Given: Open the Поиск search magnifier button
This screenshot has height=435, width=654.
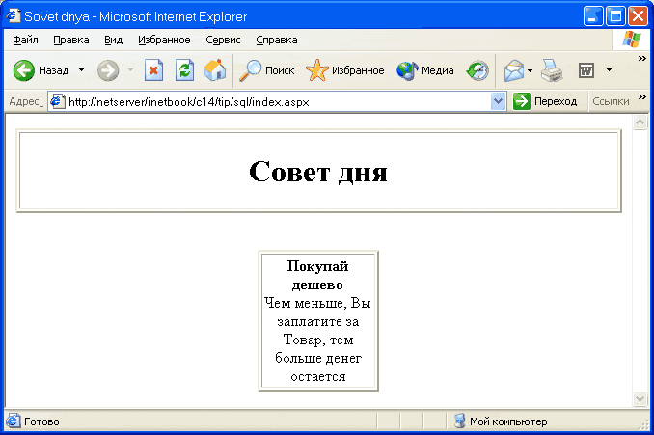Looking at the screenshot, I should point(267,70).
